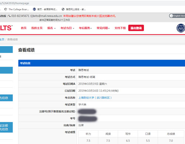
Task: Click the round blue emblem icon of the 首页 - 教育部考试 bookmark
Action: click(x=34, y=9)
